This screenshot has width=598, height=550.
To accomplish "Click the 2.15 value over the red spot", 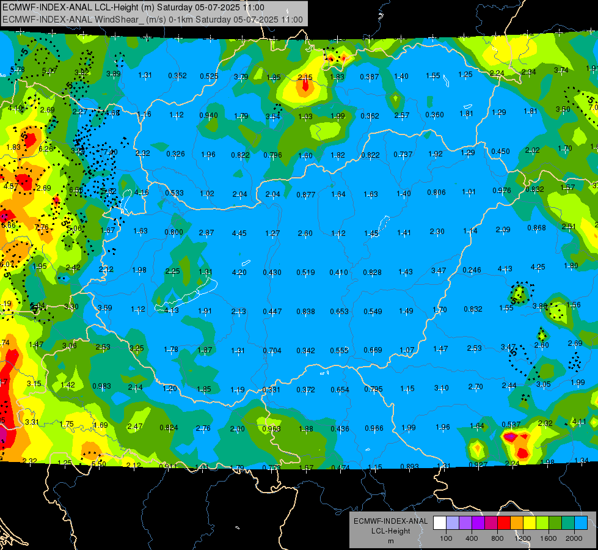I will pyautogui.click(x=305, y=78).
